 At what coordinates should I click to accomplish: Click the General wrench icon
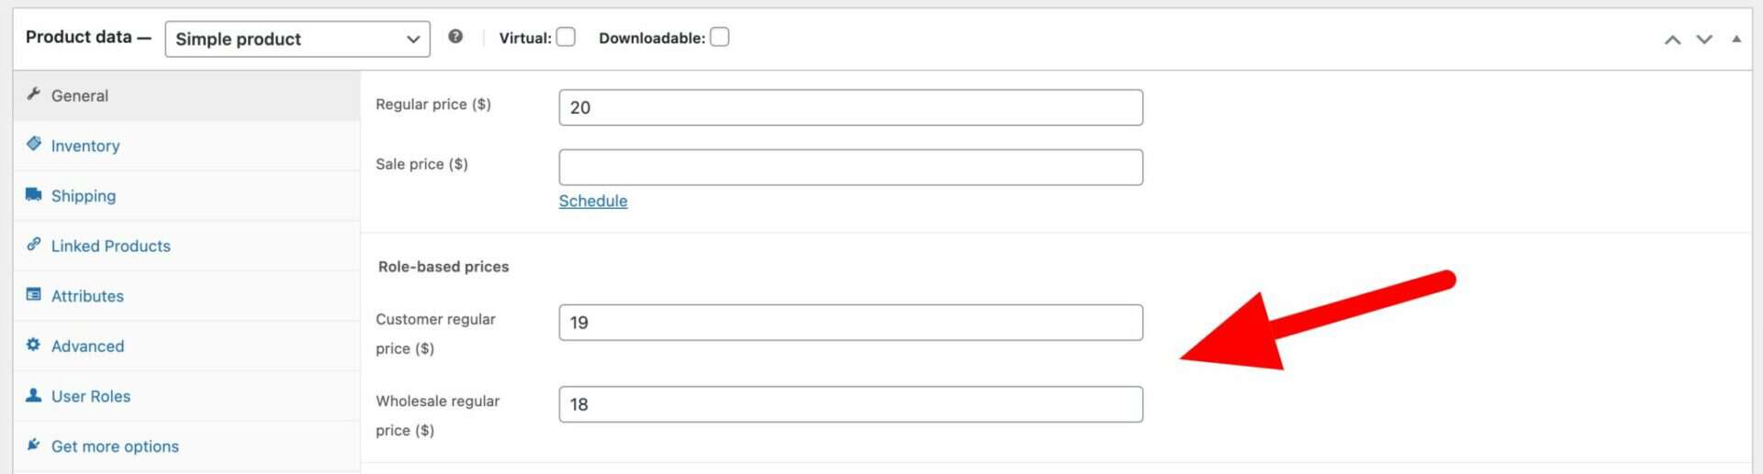[x=34, y=94]
